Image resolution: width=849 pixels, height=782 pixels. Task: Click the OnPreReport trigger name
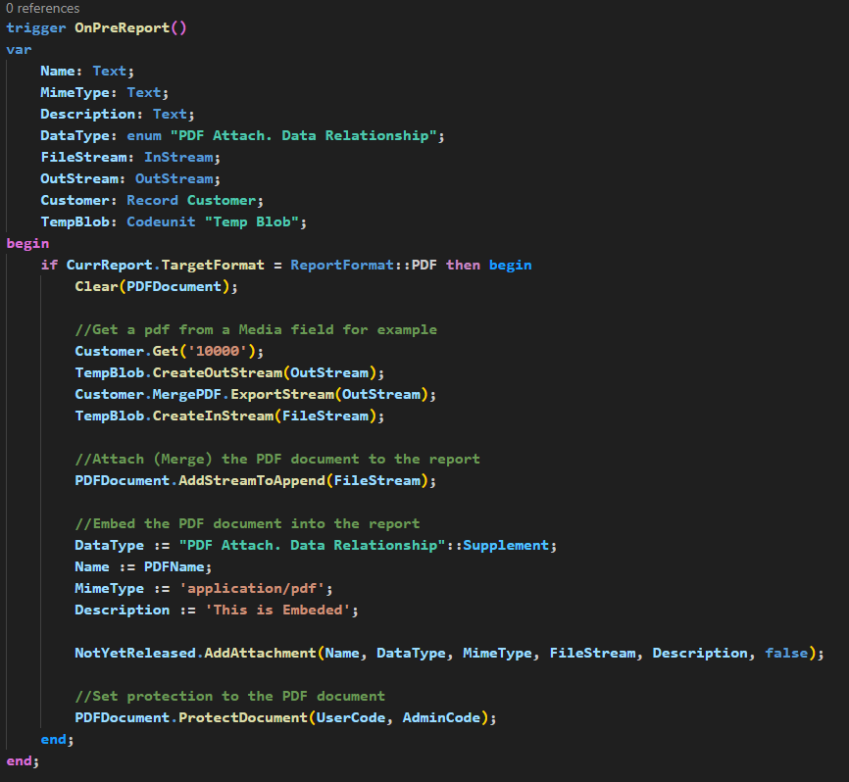[x=122, y=27]
